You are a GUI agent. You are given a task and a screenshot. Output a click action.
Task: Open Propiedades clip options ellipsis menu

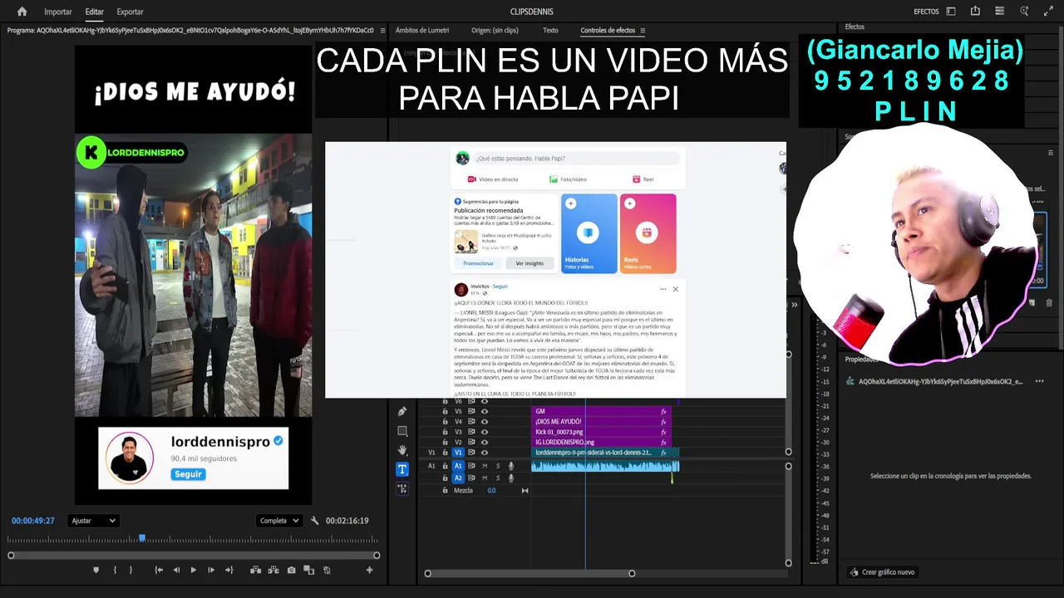tap(1039, 381)
